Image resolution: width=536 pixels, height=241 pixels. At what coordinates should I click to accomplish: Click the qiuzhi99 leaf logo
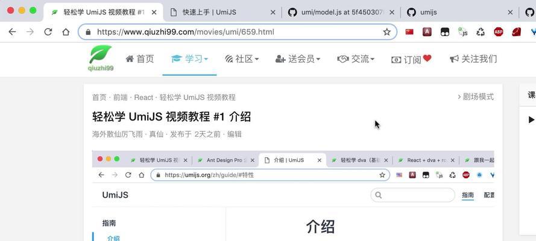(x=101, y=58)
